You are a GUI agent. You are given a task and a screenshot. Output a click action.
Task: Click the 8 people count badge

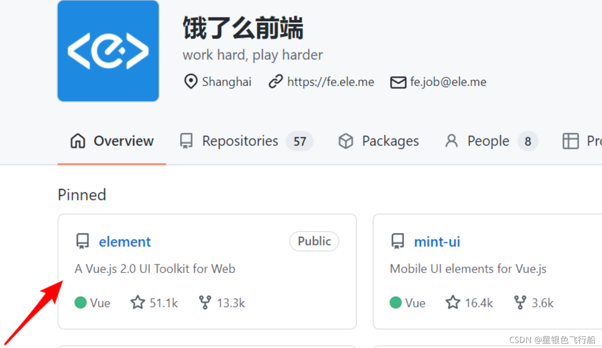[x=528, y=141]
